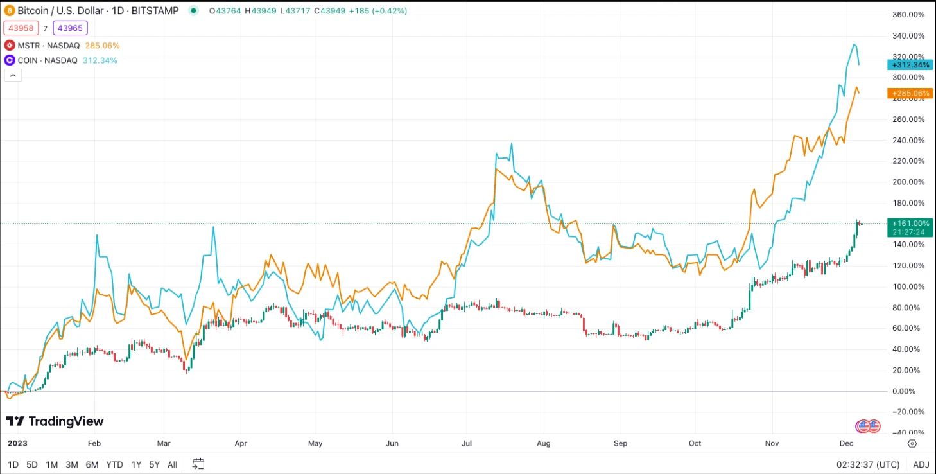This screenshot has height=474, width=936.
Task: Click the green market status dot
Action: click(x=193, y=11)
